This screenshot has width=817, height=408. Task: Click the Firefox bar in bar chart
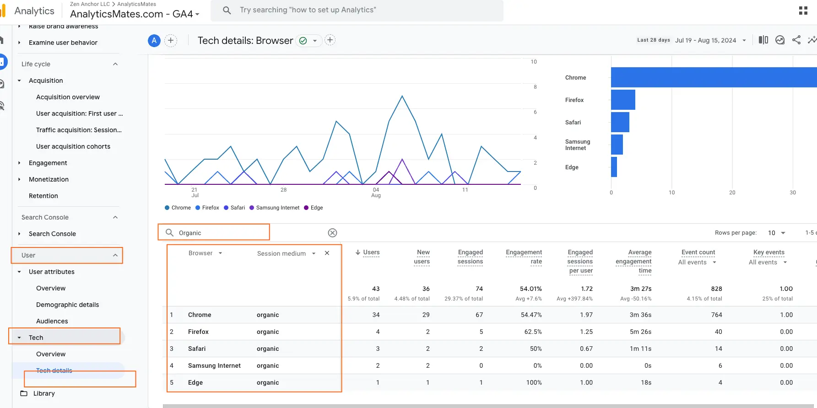(623, 100)
